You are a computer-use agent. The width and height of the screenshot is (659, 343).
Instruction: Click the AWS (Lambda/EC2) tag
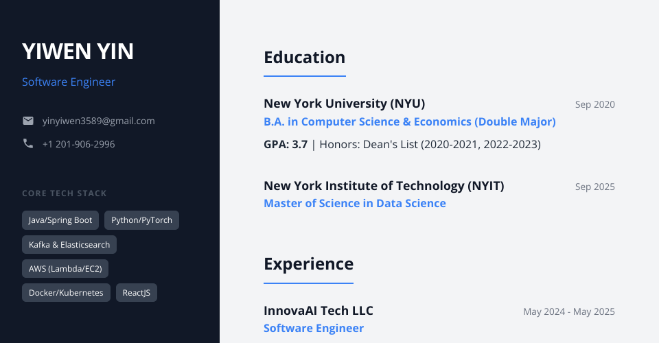click(x=65, y=268)
